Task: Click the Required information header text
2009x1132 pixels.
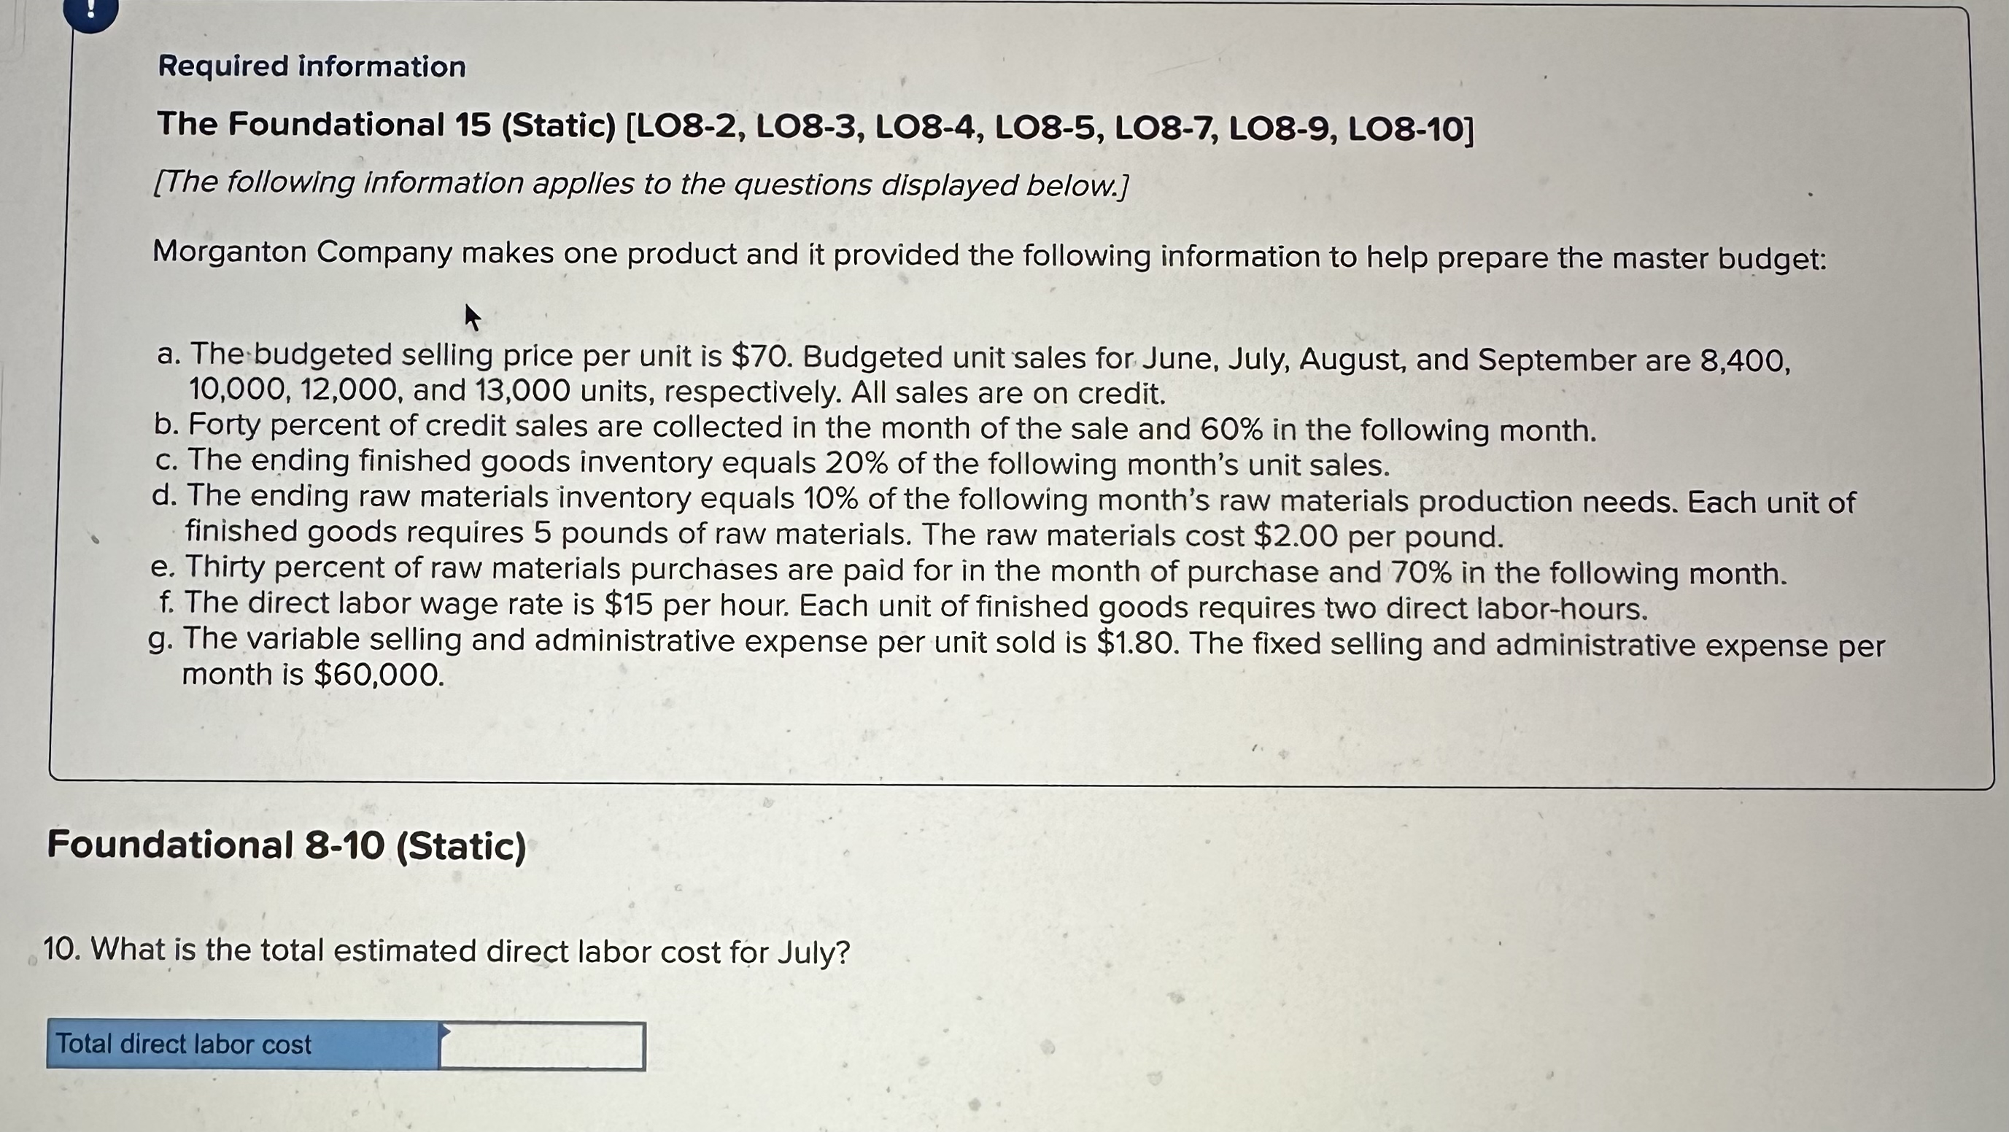Action: point(311,66)
